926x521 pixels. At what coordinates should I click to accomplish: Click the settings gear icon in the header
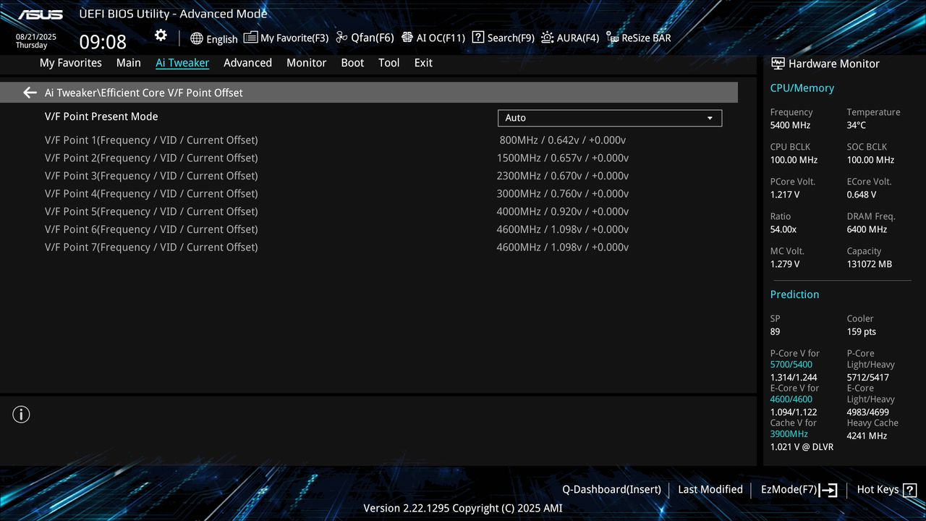160,35
